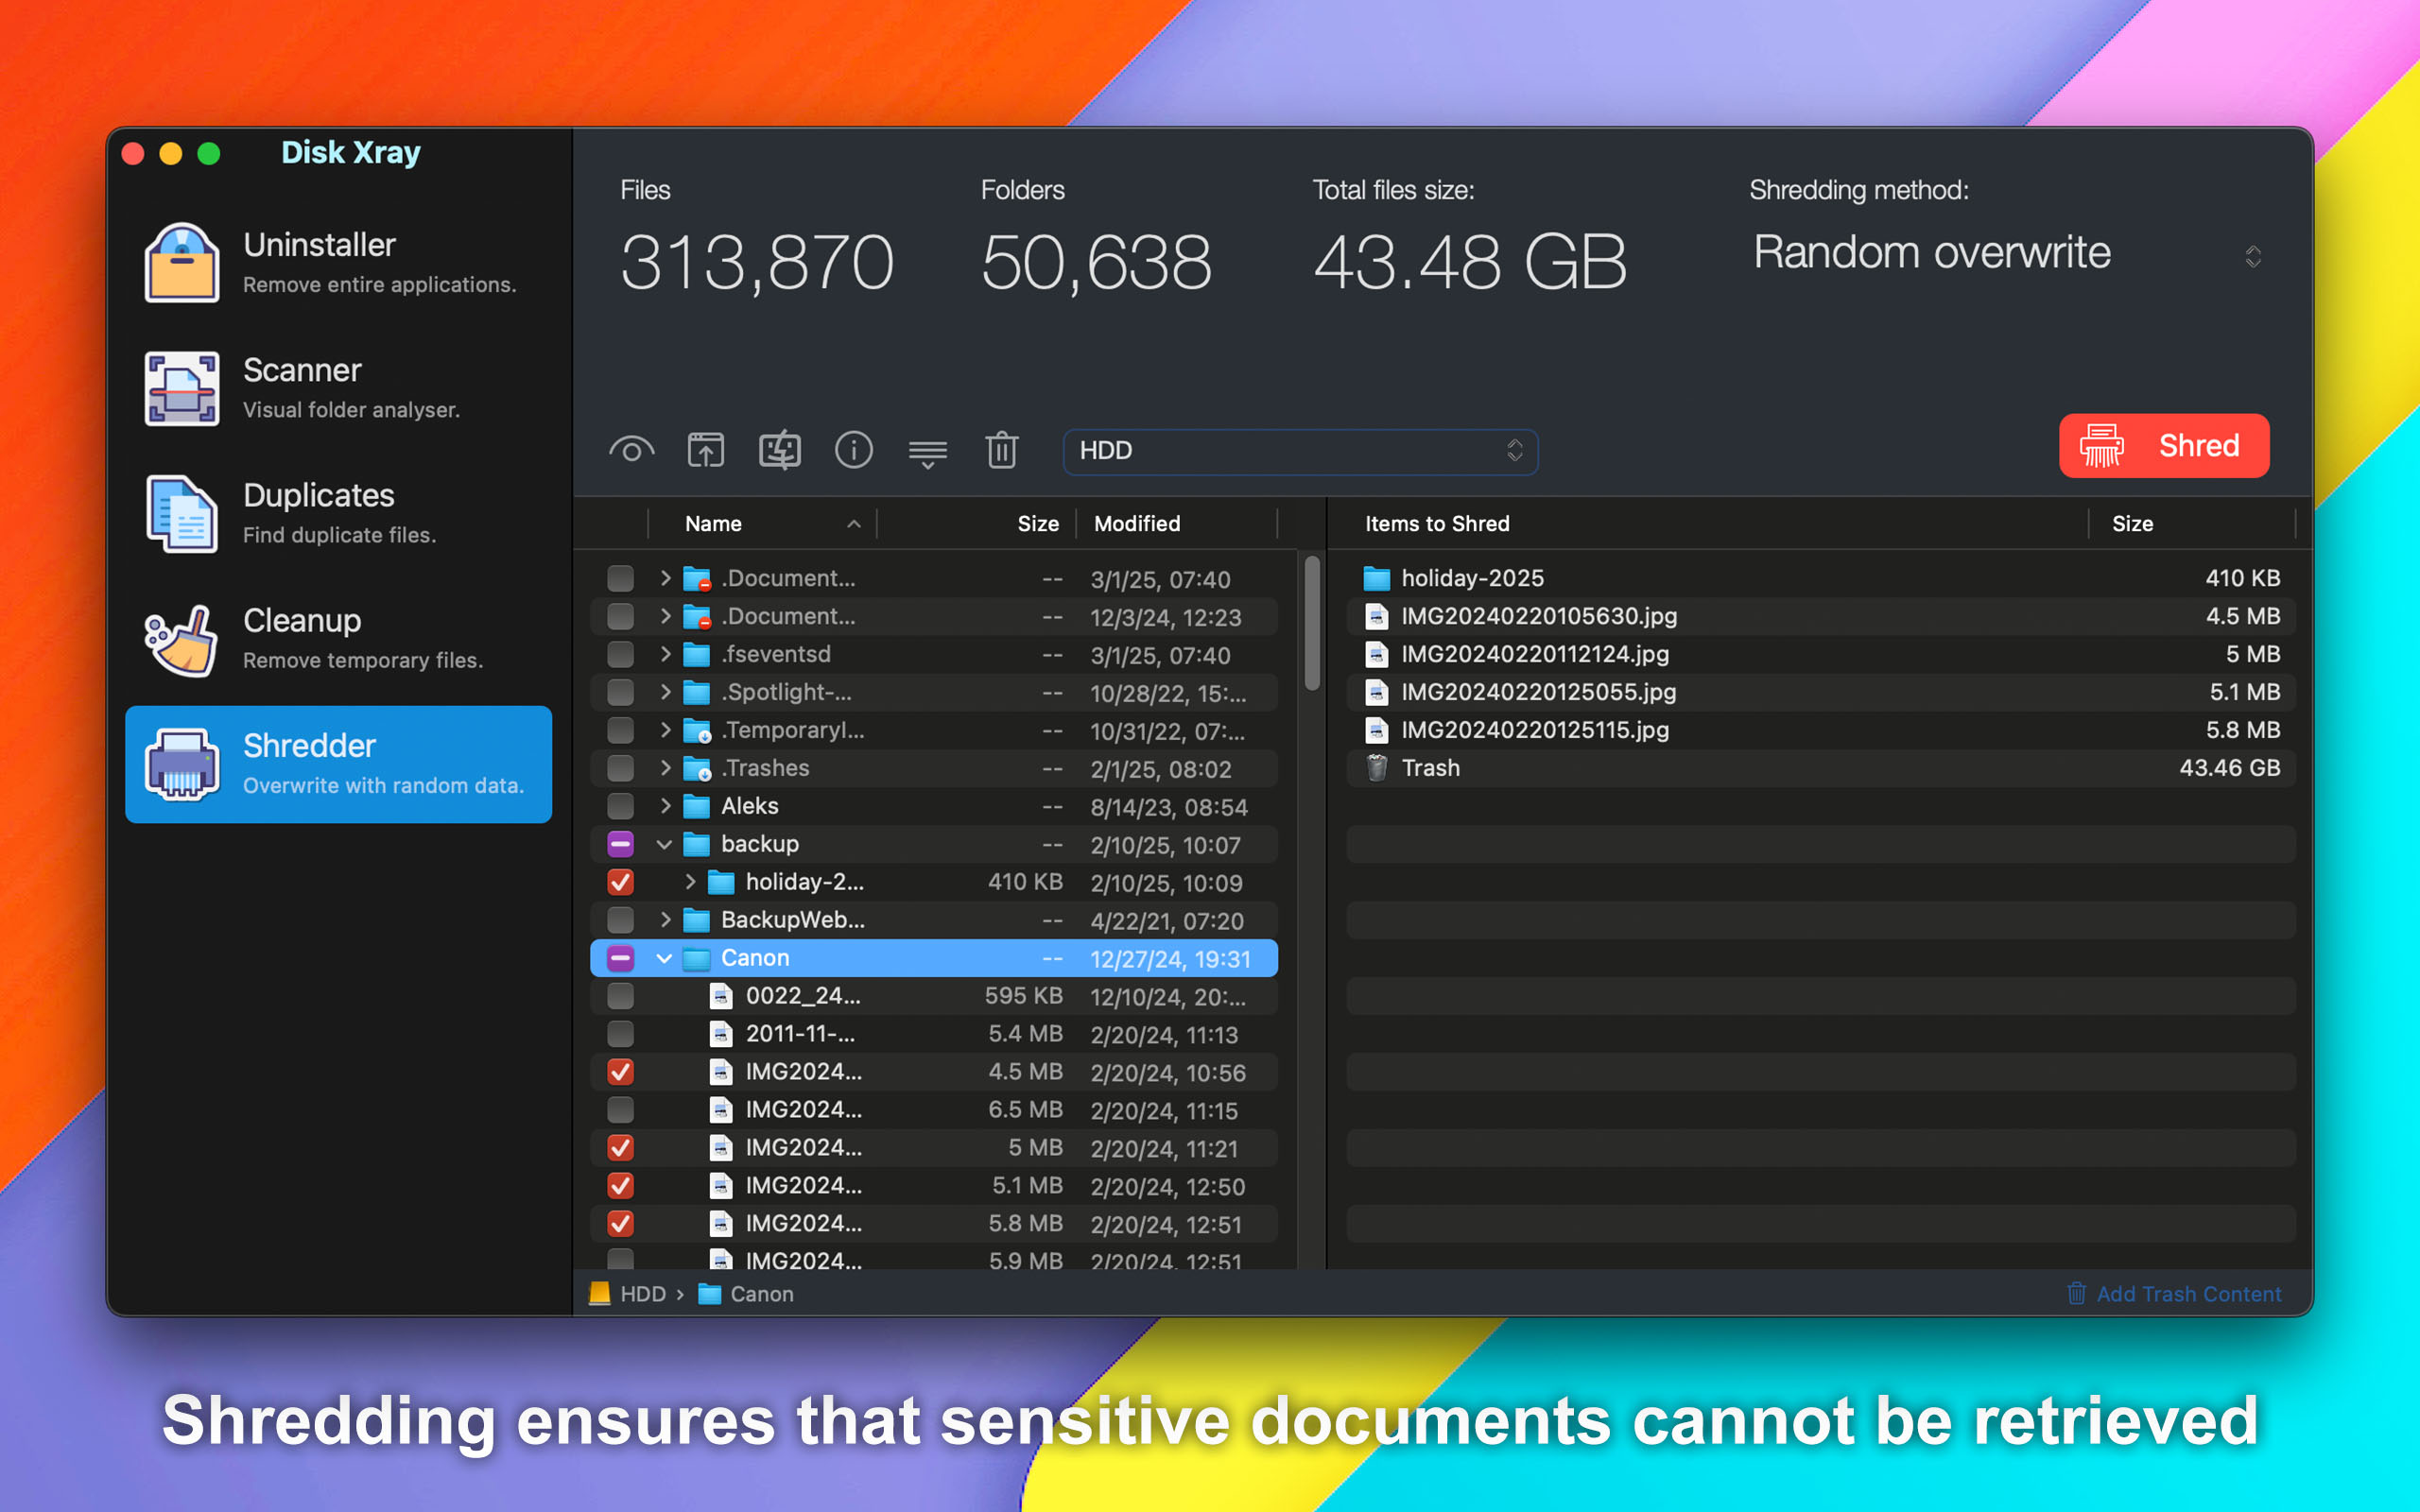Collapse the Canon folder
This screenshot has width=2420, height=1512.
(x=665, y=958)
